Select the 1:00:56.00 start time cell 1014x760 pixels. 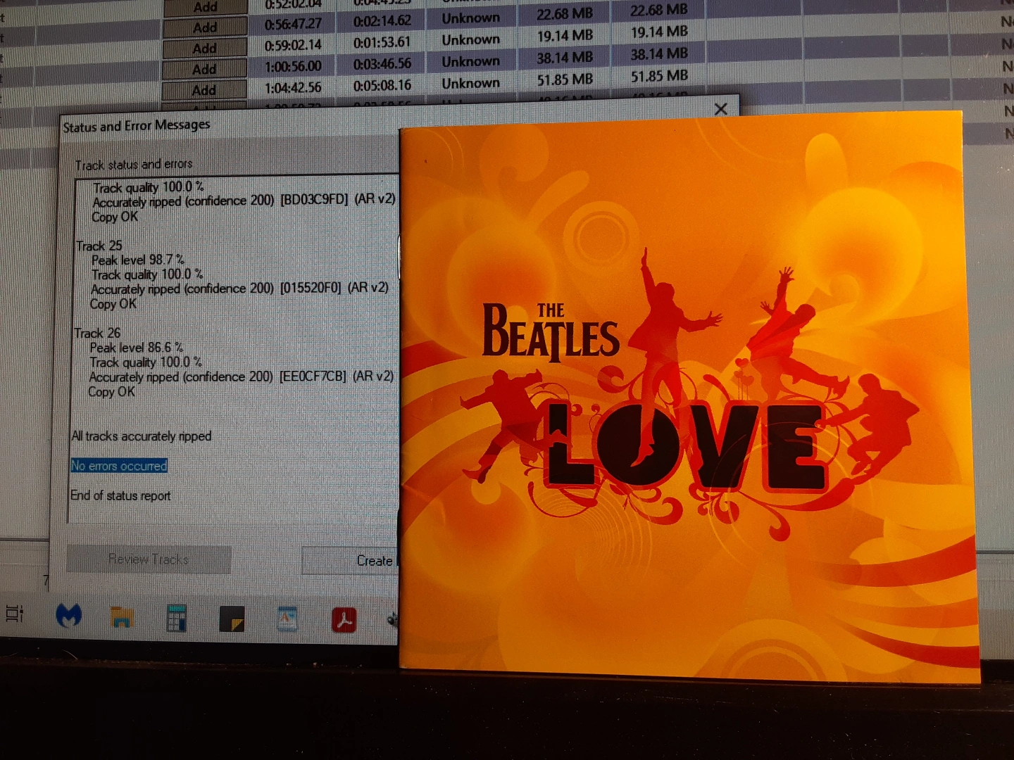pyautogui.click(x=293, y=66)
